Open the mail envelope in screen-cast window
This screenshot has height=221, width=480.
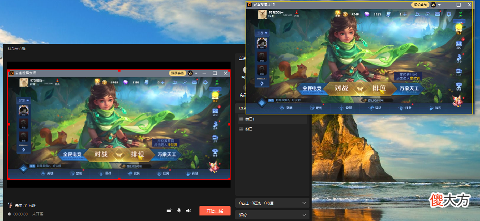[x=437, y=14]
